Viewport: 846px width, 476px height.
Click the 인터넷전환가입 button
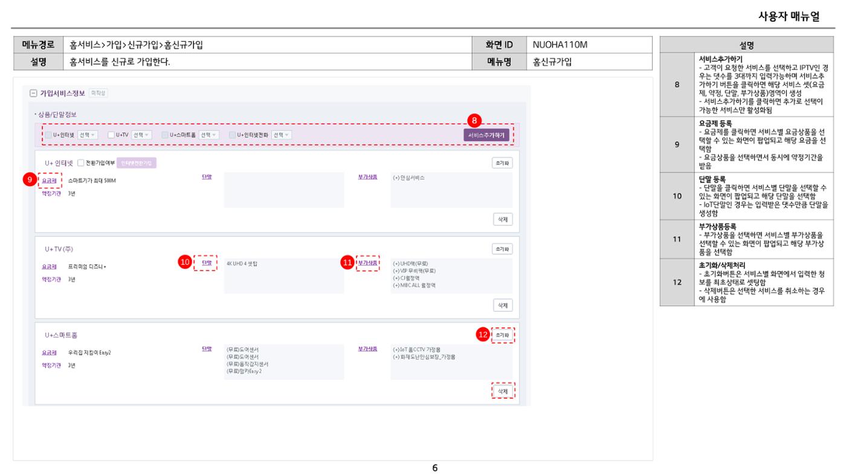136,162
